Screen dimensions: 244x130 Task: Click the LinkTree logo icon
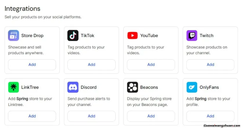pos(13,87)
